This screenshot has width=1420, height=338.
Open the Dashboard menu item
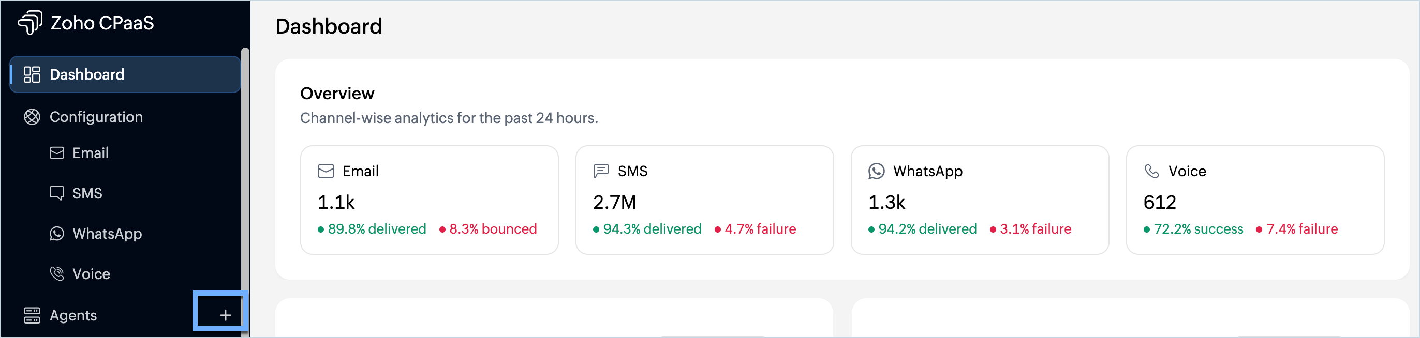pos(125,74)
